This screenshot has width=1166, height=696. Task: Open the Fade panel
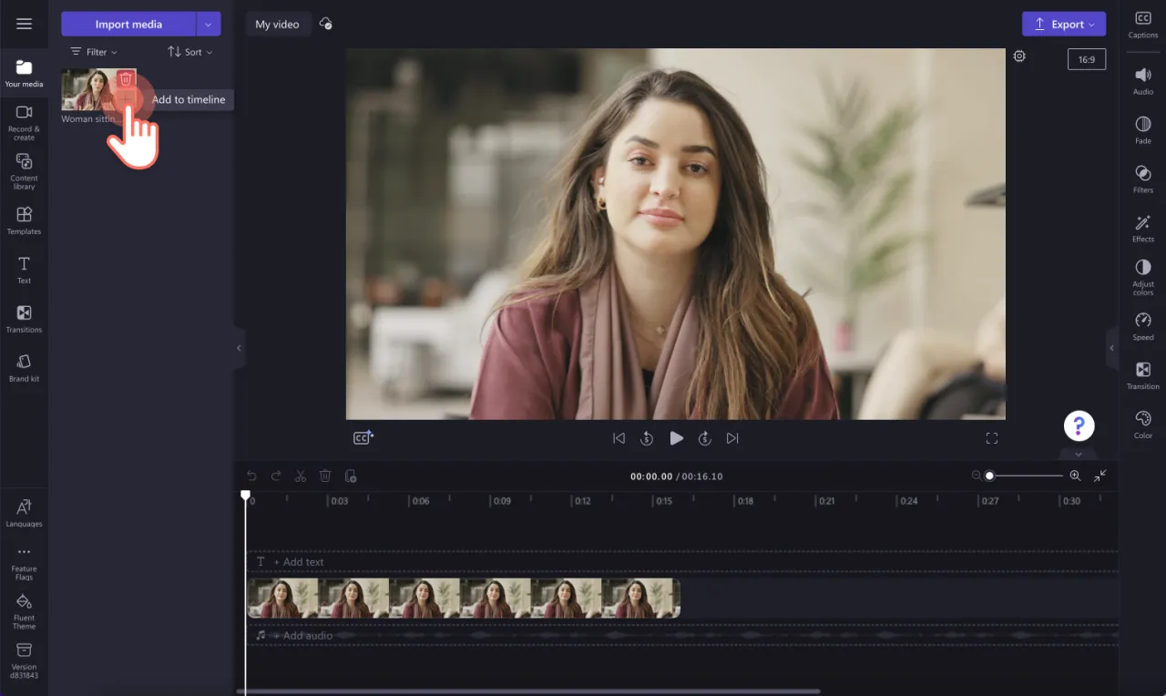tap(1142, 130)
